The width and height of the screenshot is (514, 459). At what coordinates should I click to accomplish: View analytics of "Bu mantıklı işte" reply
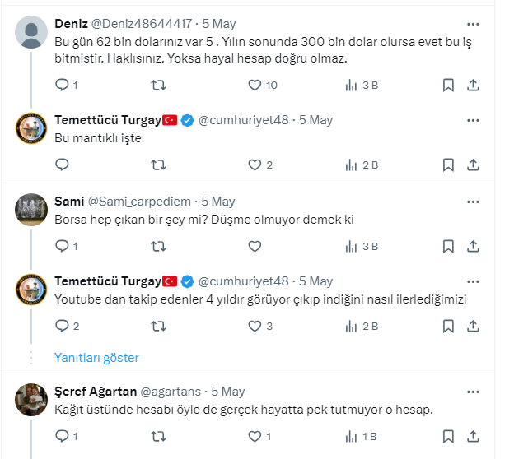[x=350, y=165]
